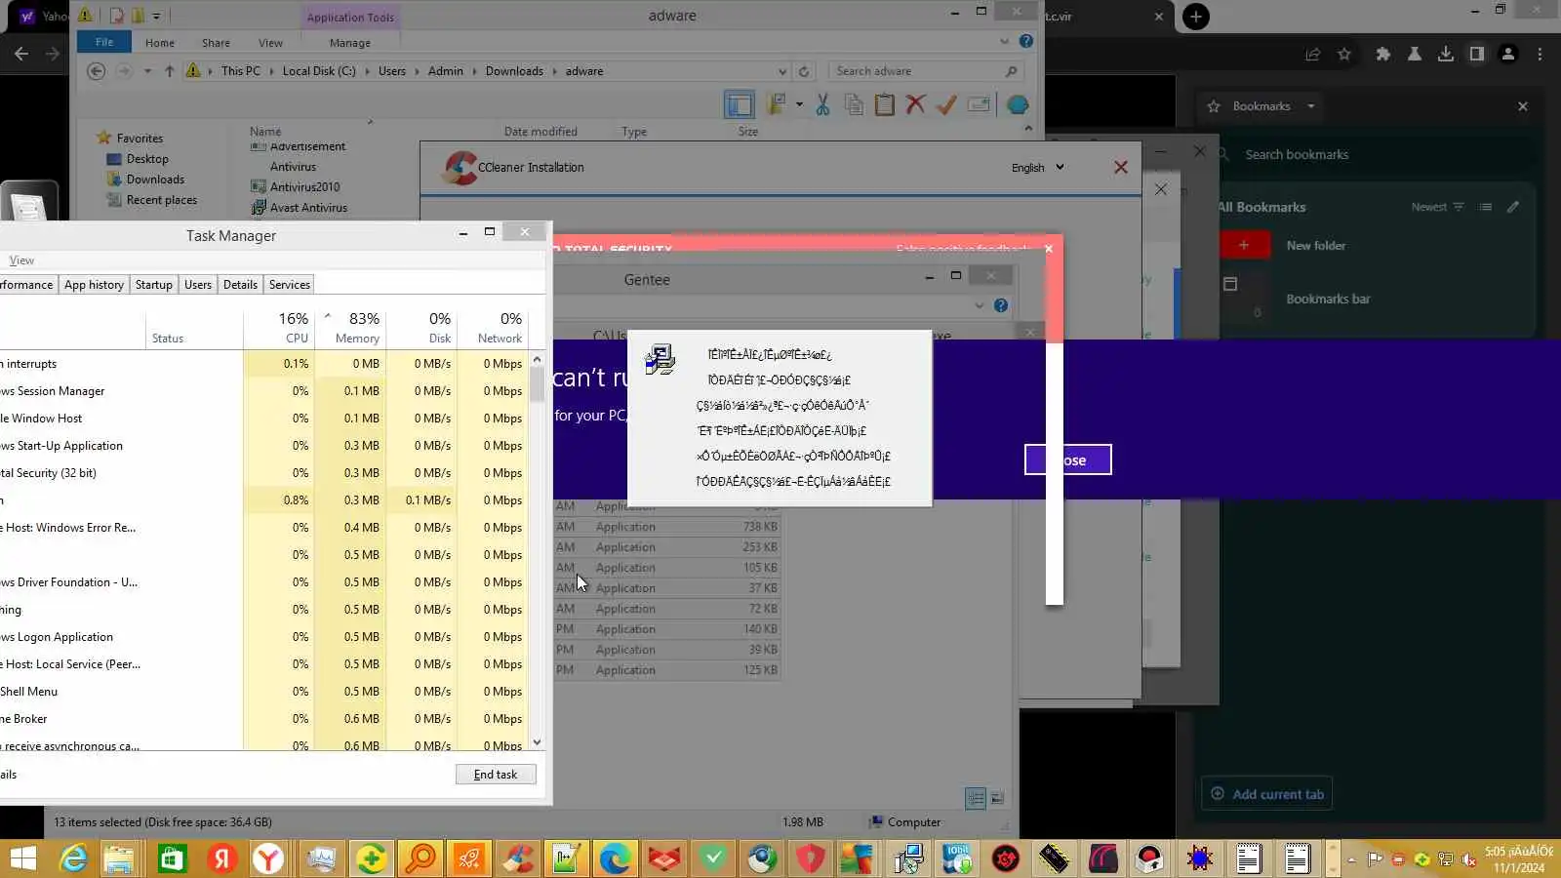This screenshot has height=878, width=1561.
Task: Open the Bookmarks bar folder
Action: (1328, 299)
